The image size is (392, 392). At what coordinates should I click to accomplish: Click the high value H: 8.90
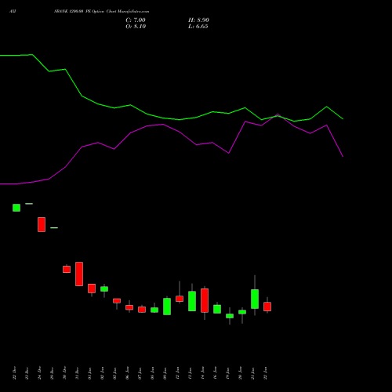(198, 20)
